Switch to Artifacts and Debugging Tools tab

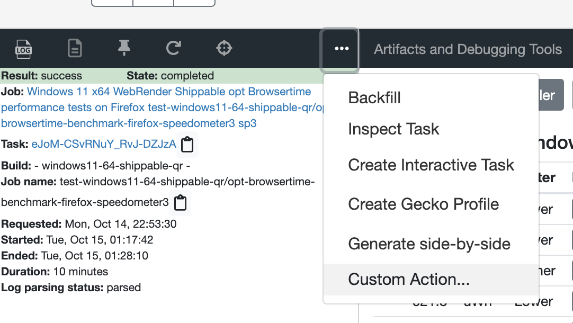coord(468,50)
